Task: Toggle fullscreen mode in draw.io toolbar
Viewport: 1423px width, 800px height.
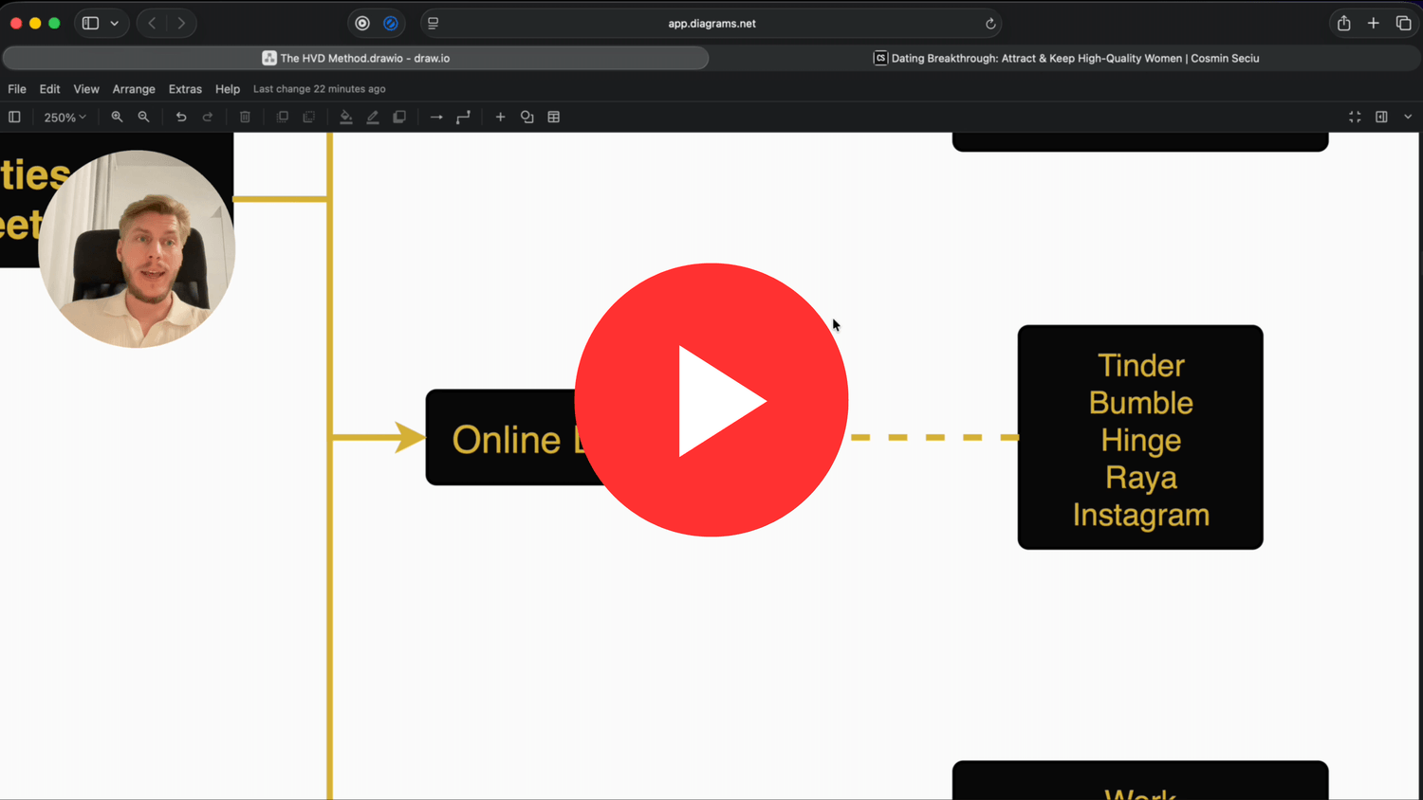Action: pos(1355,118)
